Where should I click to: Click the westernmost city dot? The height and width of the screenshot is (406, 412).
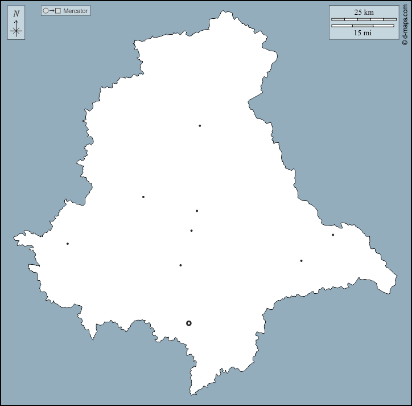click(68, 244)
